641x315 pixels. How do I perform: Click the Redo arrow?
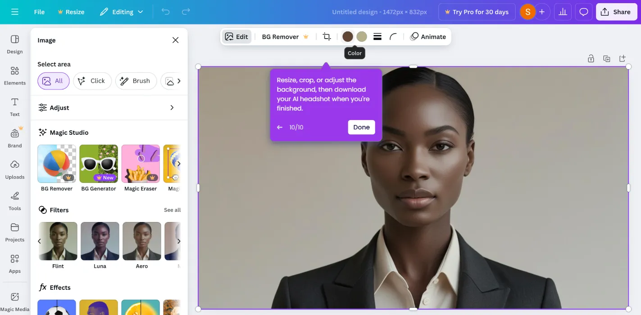pyautogui.click(x=186, y=12)
